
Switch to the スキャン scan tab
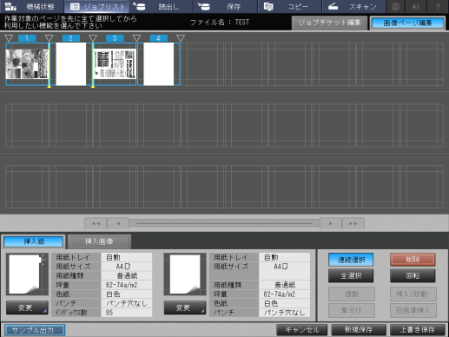tap(353, 6)
